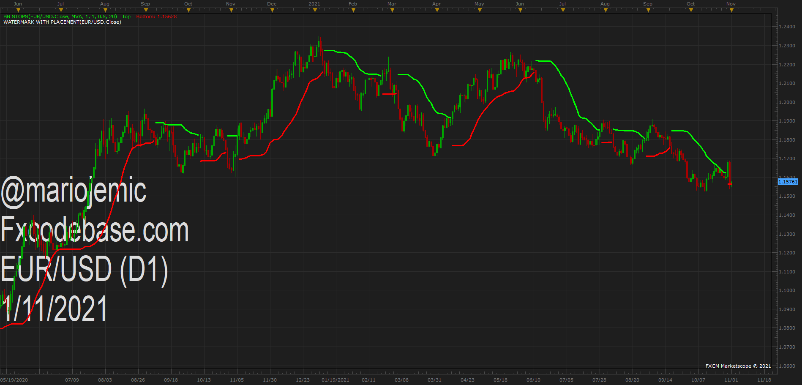Click the 11/01 date axis label

[731, 380]
